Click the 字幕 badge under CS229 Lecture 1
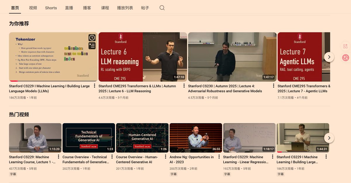351x183 pixels. point(13,174)
